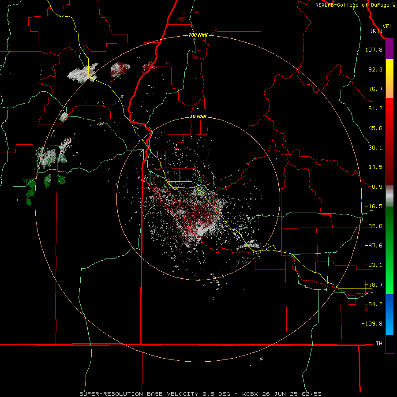This screenshot has width=397, height=397.
Task: Click the 92.3 scale value
Action: (375, 69)
